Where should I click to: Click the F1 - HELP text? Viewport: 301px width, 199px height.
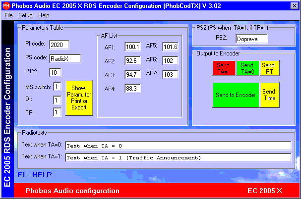[x=35, y=175]
